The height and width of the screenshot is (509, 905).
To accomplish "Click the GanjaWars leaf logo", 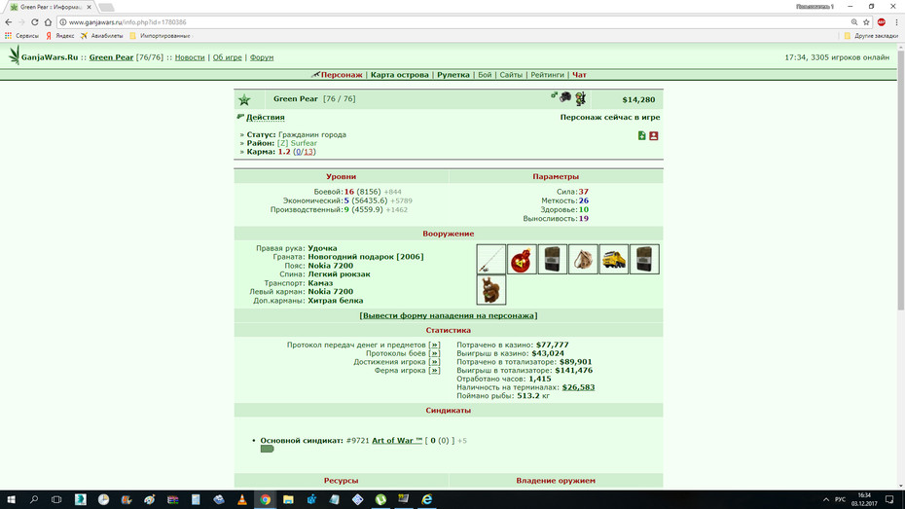I will click(14, 56).
